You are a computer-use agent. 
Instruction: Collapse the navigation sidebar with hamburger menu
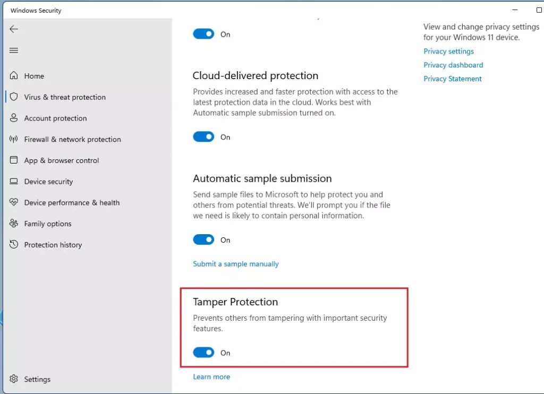(x=14, y=50)
